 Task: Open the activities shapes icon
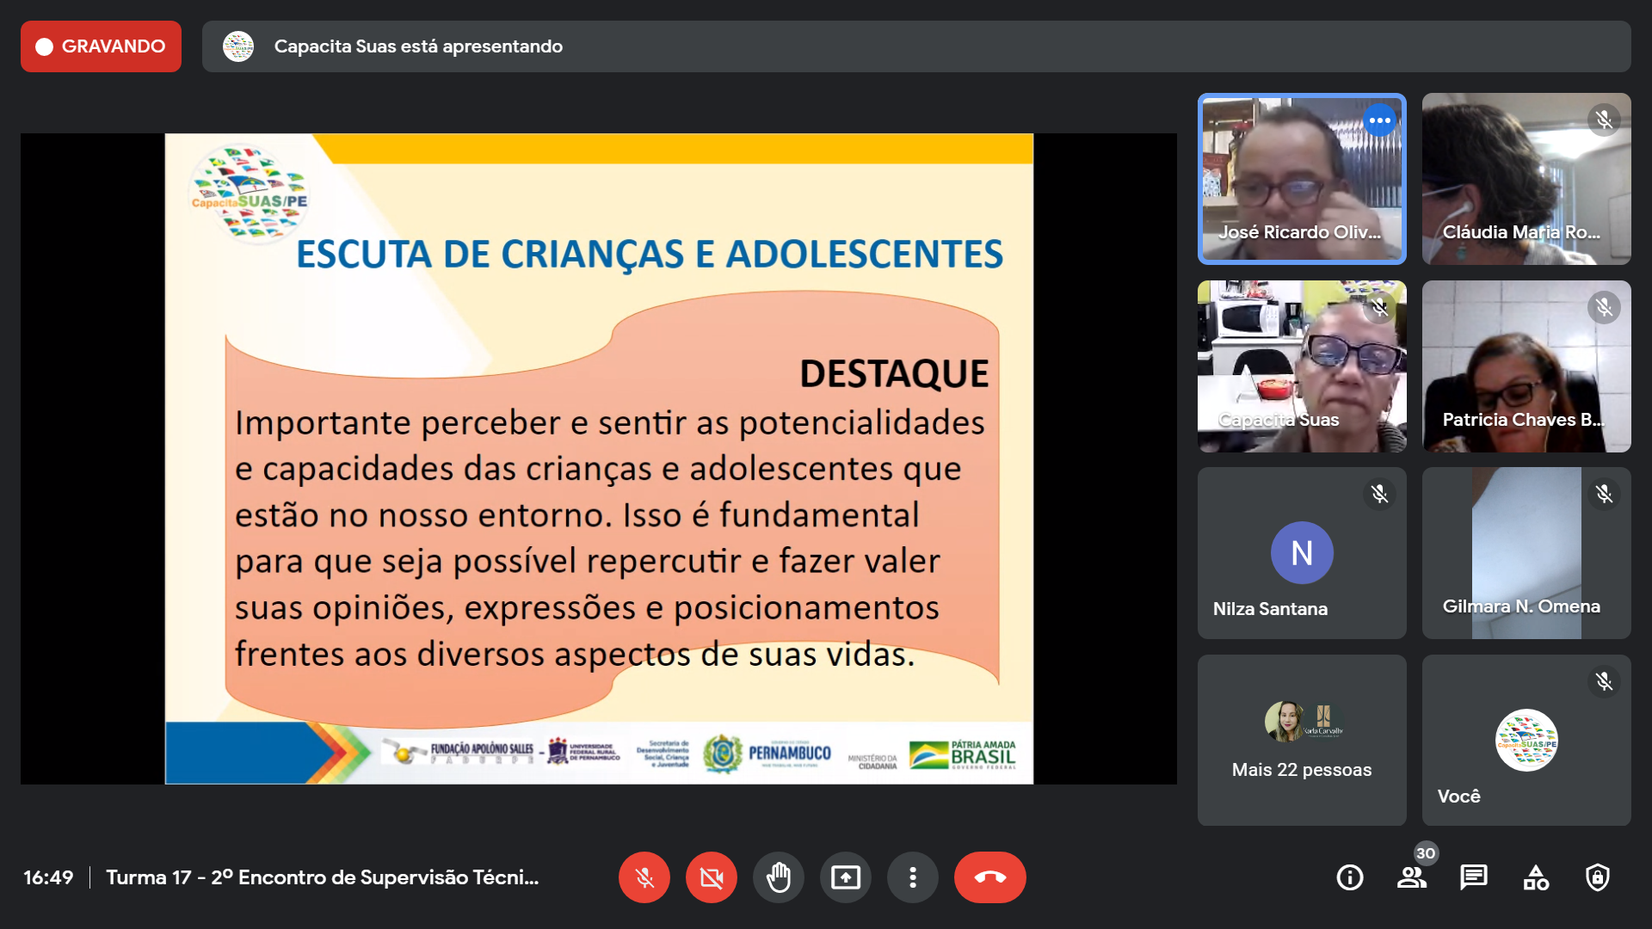point(1536,877)
